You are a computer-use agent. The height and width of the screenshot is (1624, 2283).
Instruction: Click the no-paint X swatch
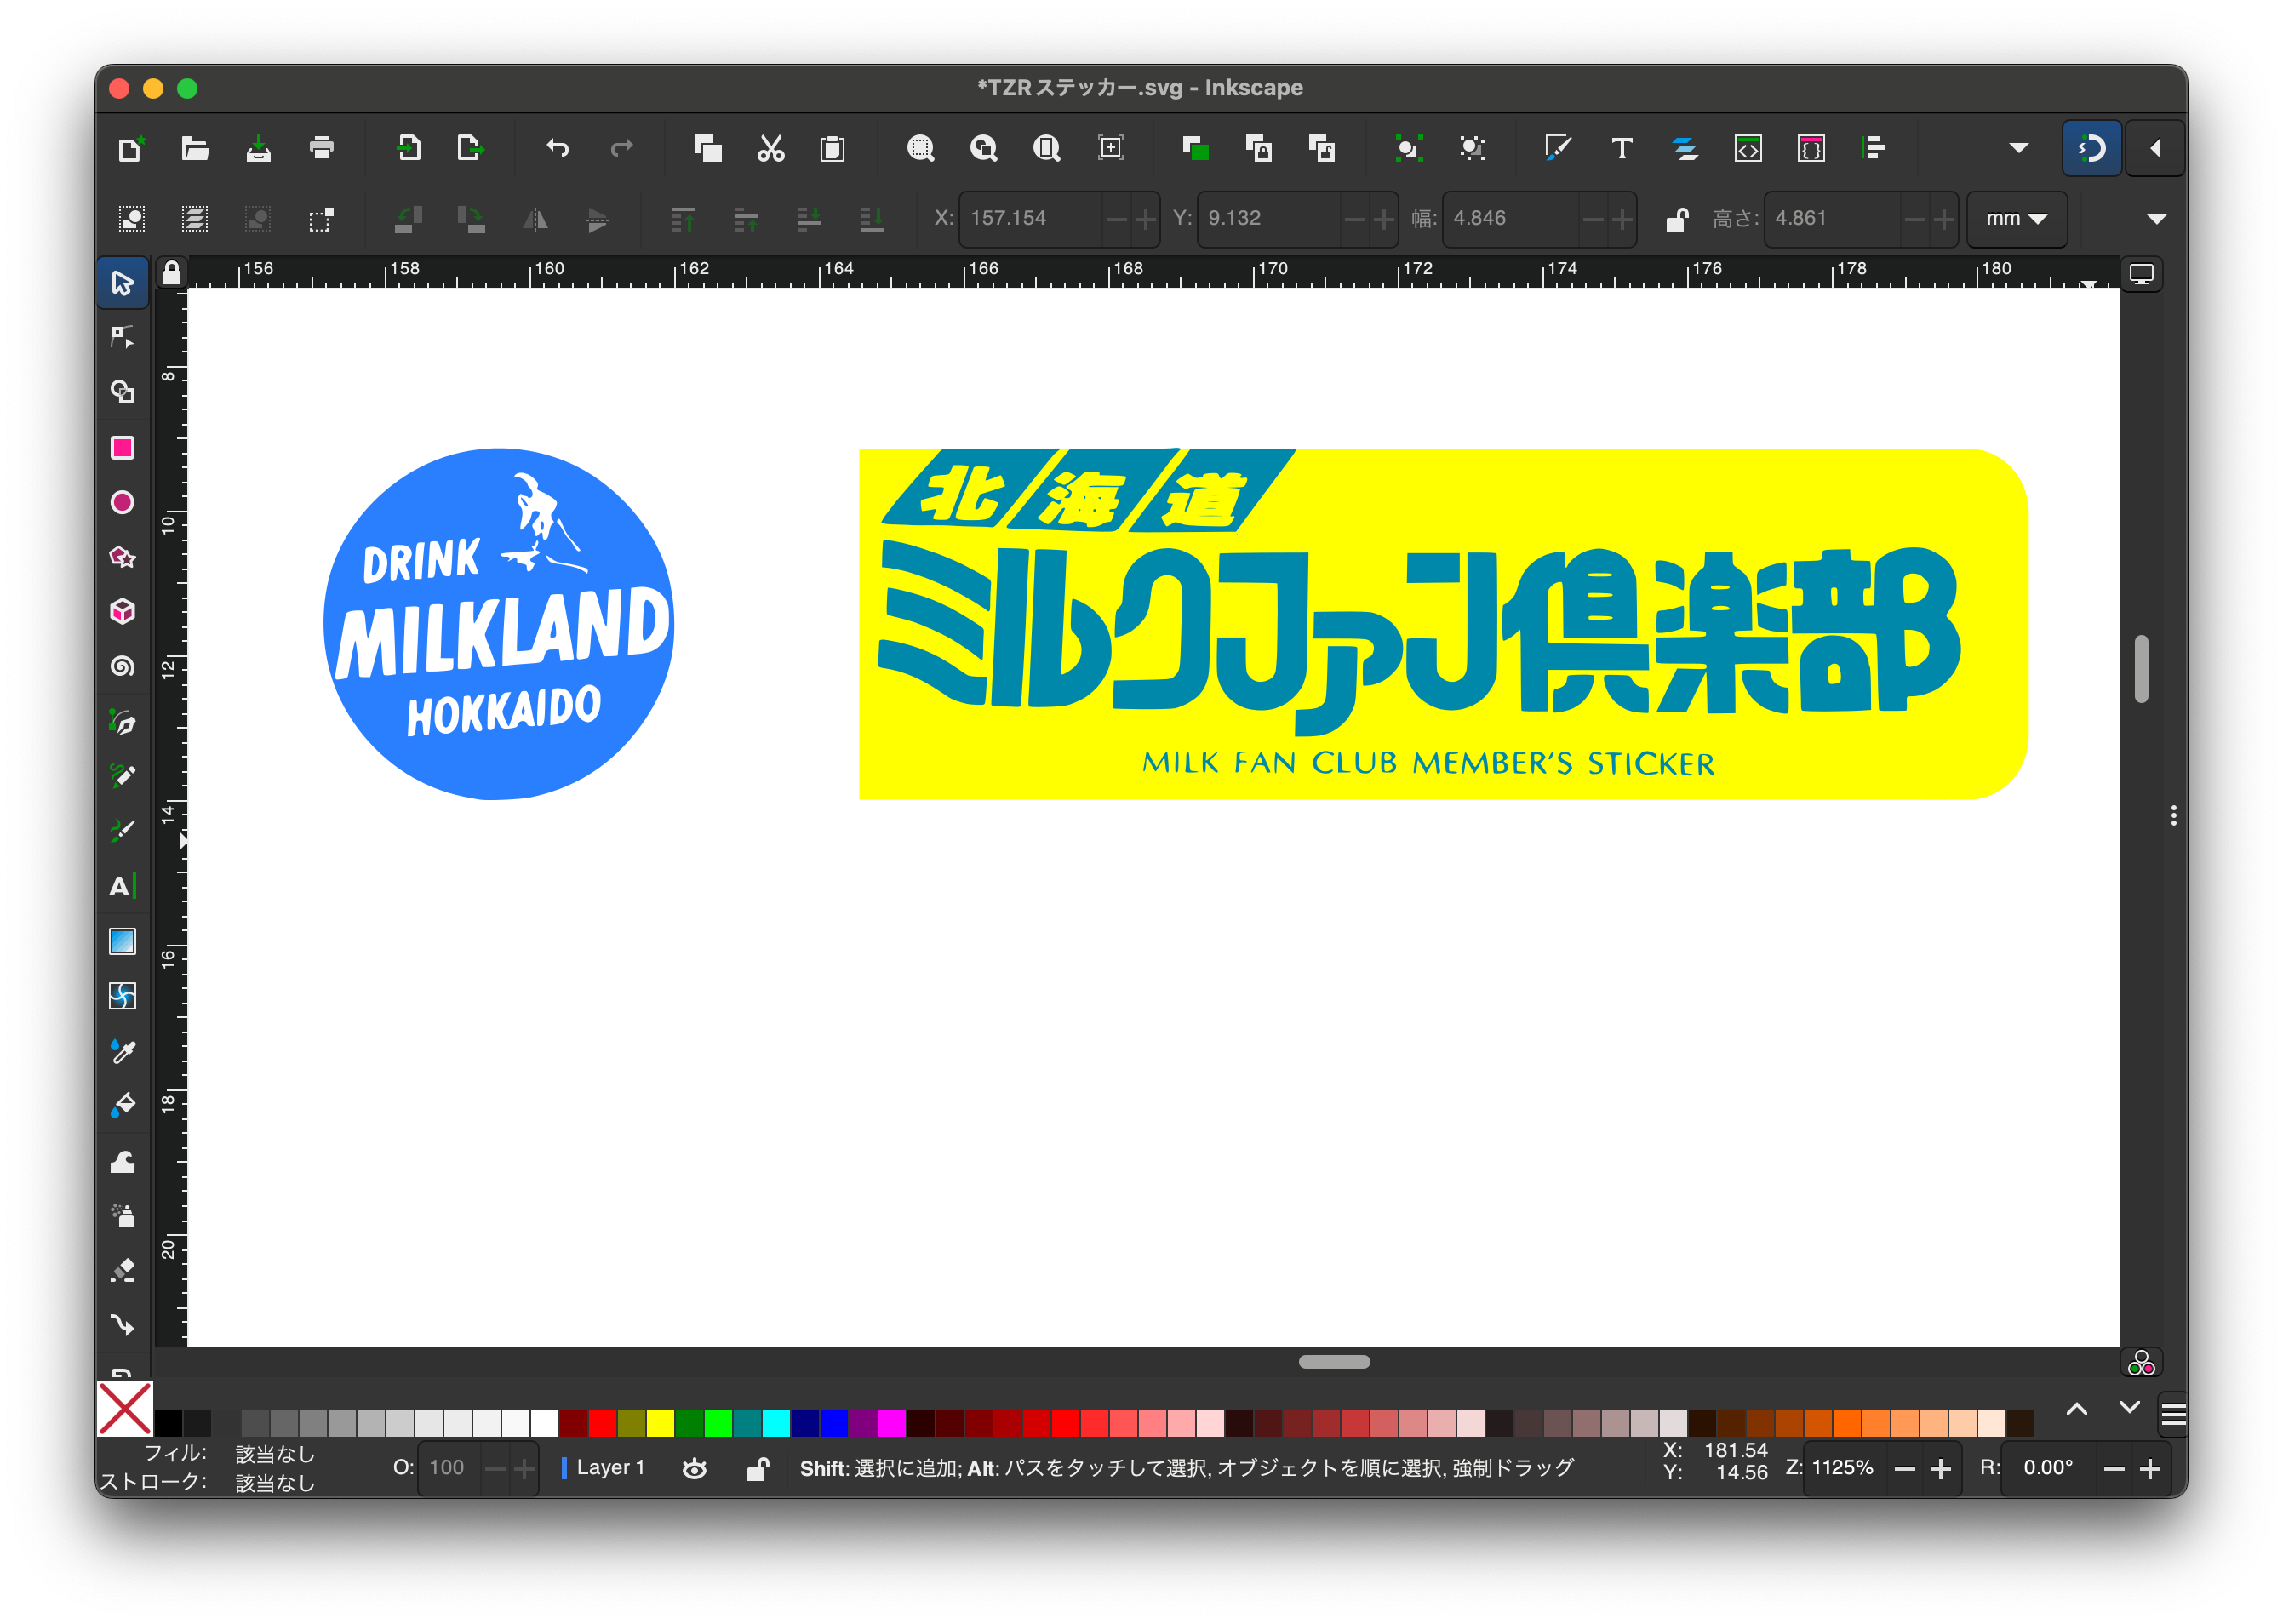pos(125,1408)
